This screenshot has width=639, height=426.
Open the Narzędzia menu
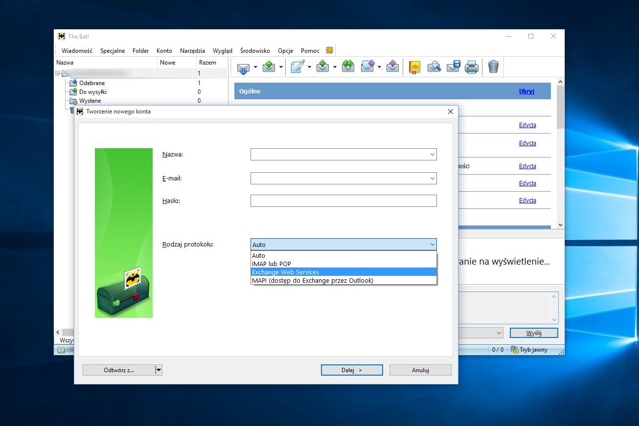tap(192, 51)
